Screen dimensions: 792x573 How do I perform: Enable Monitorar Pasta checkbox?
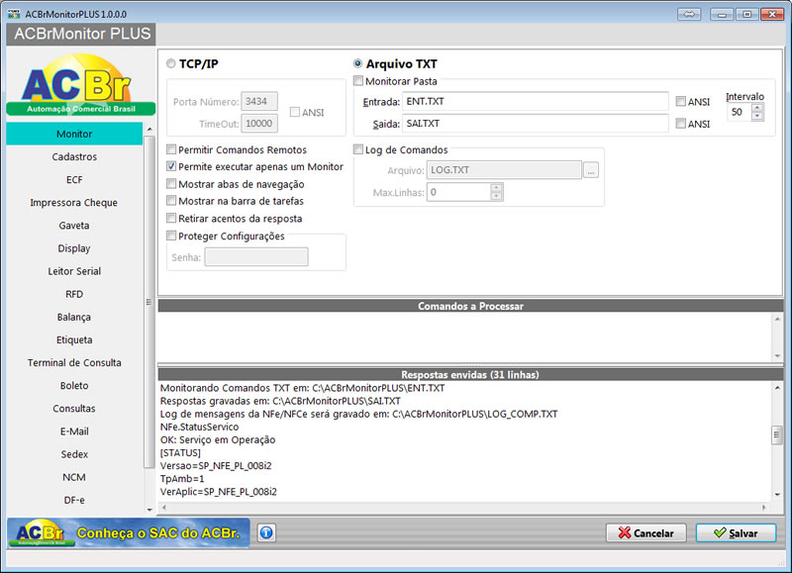pyautogui.click(x=358, y=81)
